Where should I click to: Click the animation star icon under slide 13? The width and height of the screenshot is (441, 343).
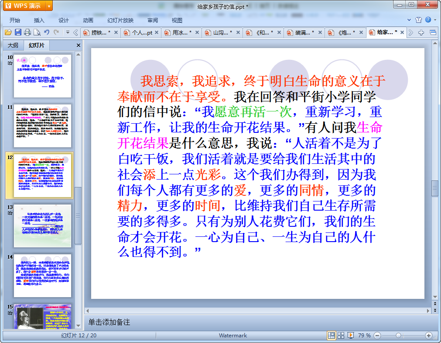pos(10,213)
